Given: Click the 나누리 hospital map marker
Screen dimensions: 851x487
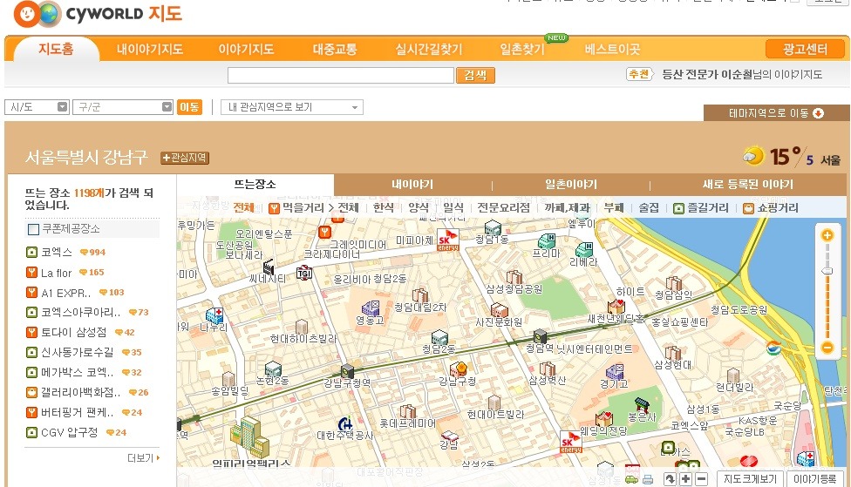Looking at the screenshot, I should click(214, 315).
